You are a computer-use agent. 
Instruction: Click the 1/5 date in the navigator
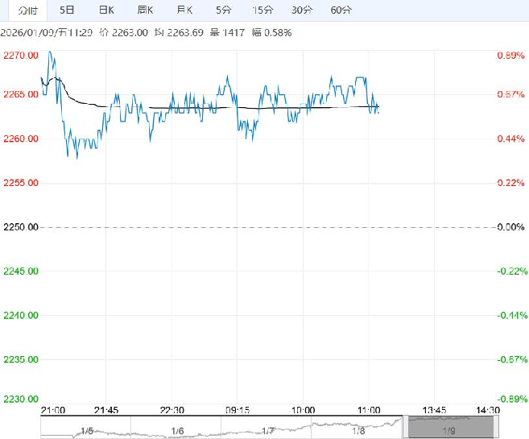(x=87, y=432)
